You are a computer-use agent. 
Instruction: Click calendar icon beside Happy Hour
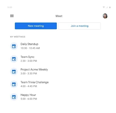click(x=14, y=97)
